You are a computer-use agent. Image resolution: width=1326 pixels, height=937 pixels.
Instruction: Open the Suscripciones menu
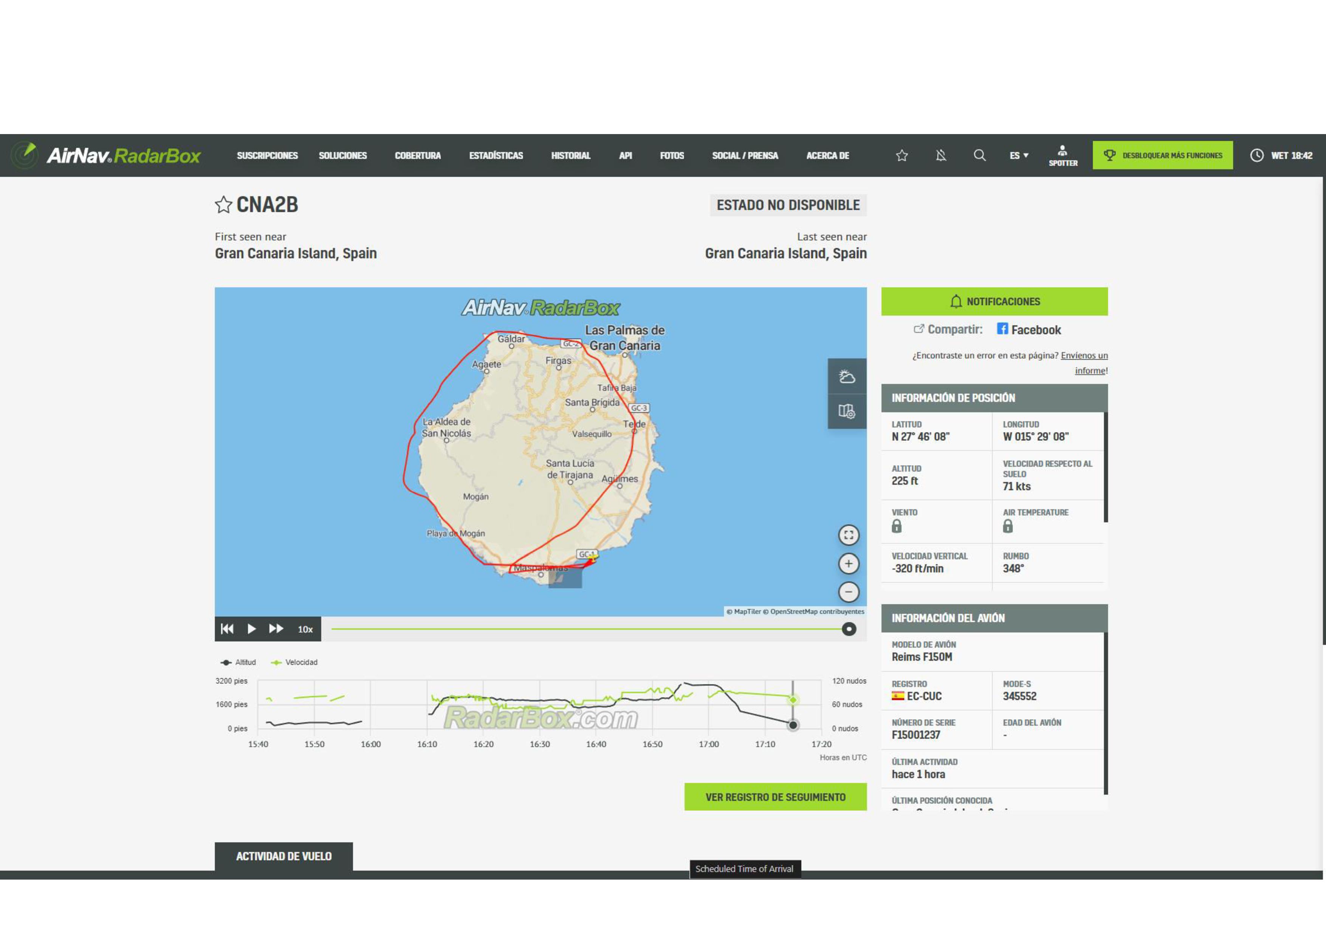[x=267, y=155]
